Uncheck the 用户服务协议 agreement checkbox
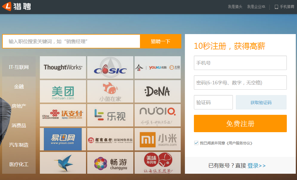The height and width of the screenshot is (180, 297). pos(196,143)
